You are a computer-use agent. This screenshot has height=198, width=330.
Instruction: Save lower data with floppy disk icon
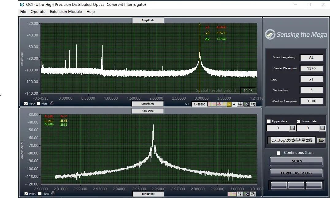click(x=322, y=128)
